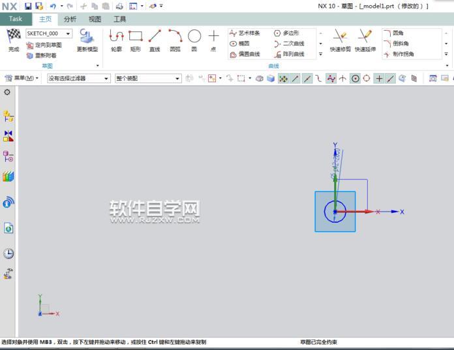The height and width of the screenshot is (350, 454).
Task: Select the Profile (轮廓) curve tool
Action: tap(116, 40)
